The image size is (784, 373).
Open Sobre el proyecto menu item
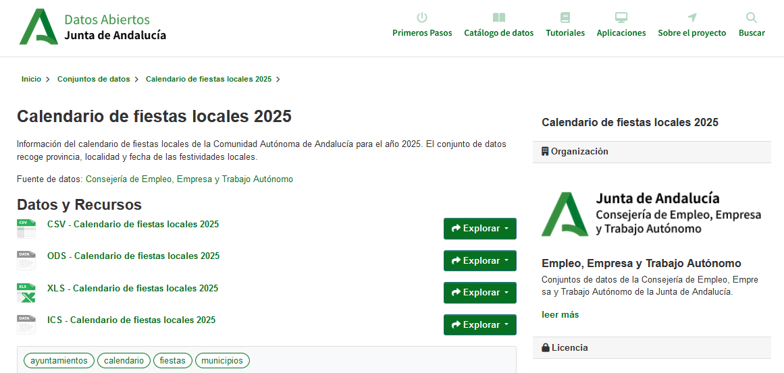[x=692, y=33]
